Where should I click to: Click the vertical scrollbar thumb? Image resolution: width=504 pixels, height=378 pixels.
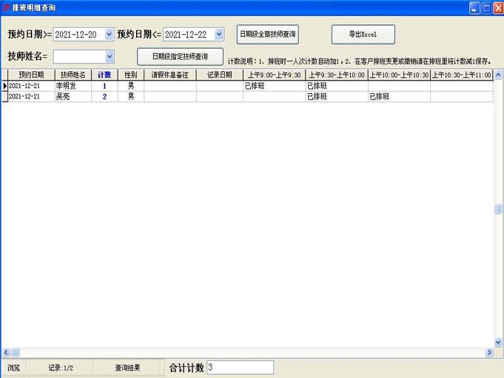(x=498, y=209)
